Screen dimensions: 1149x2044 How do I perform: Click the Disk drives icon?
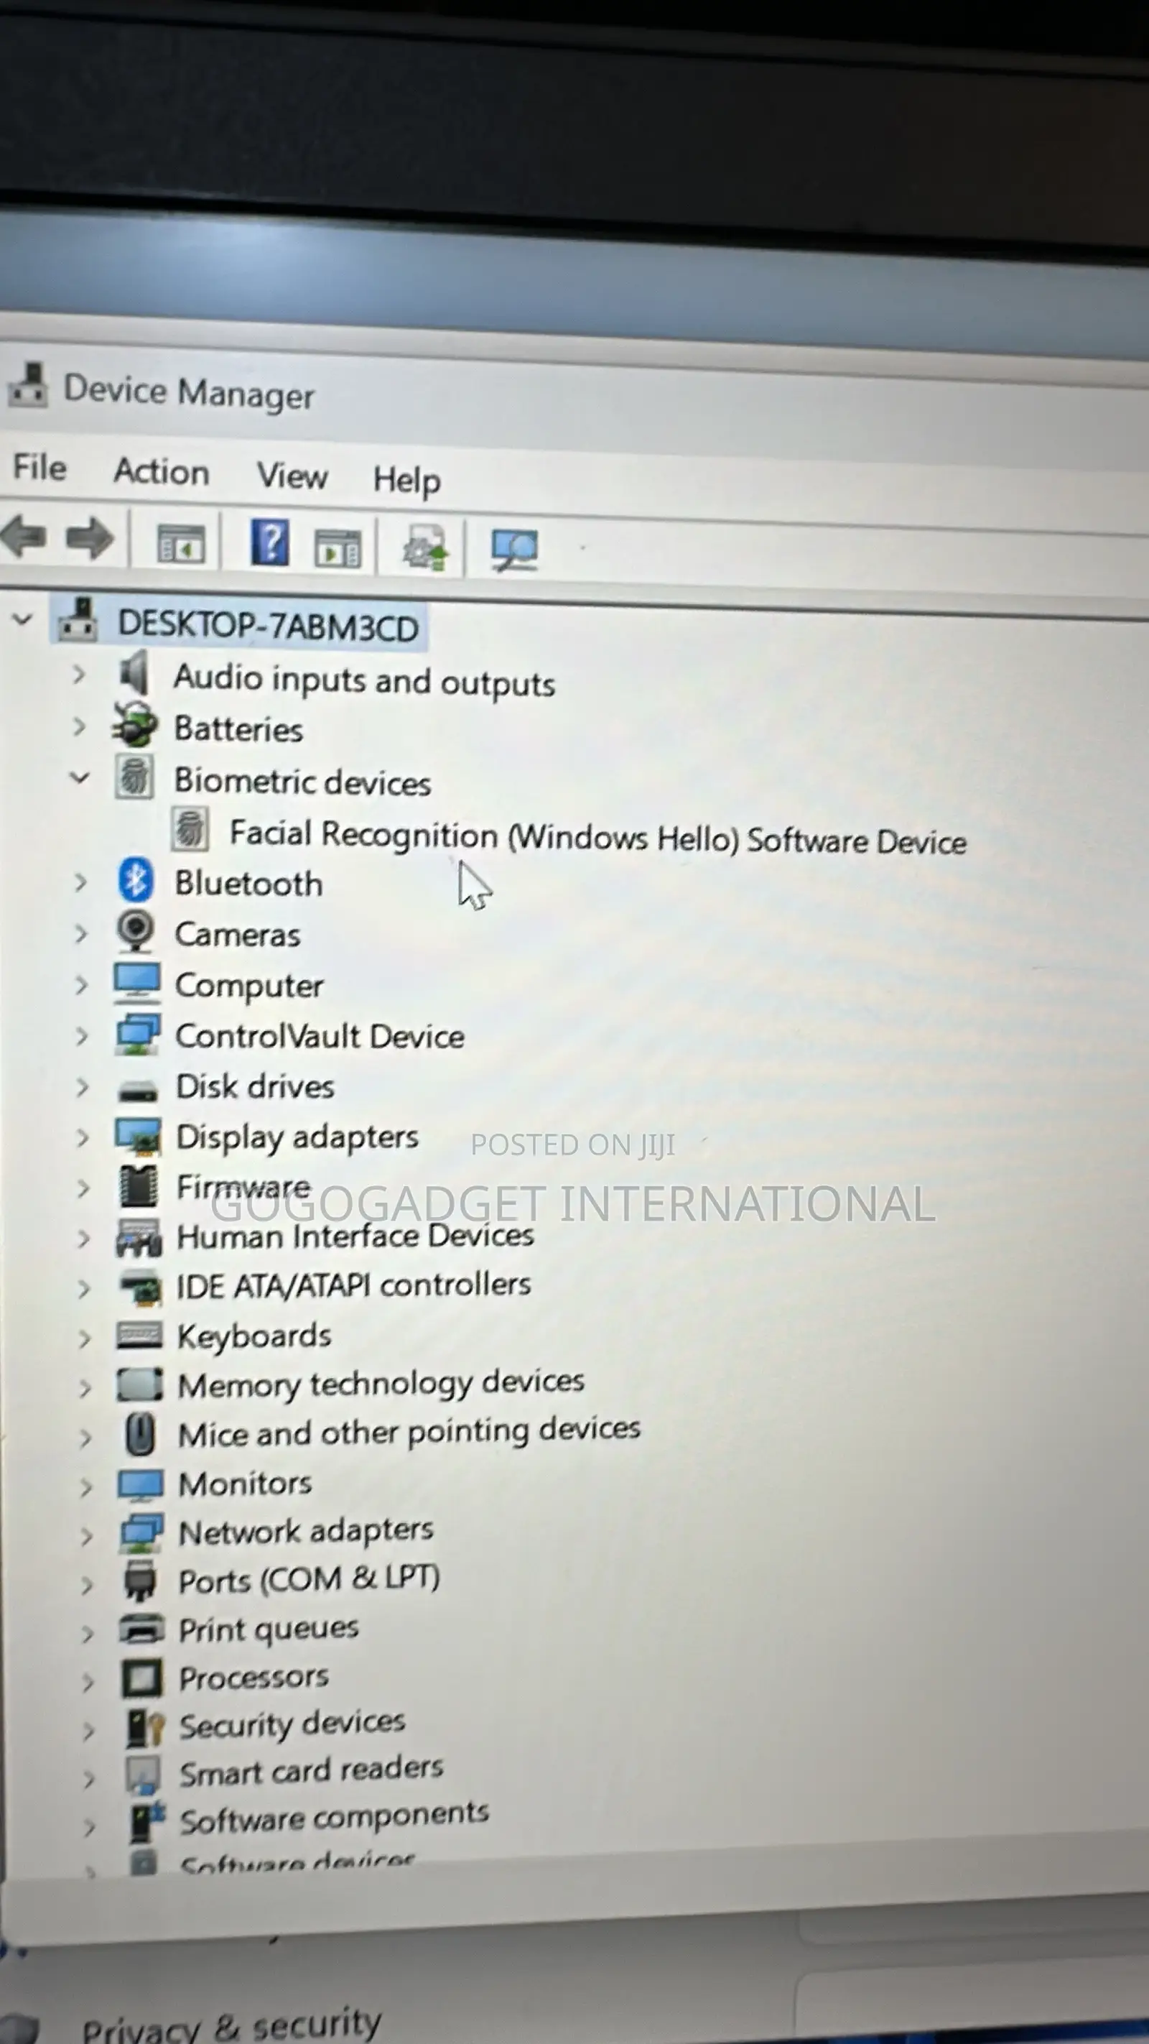coord(138,1092)
